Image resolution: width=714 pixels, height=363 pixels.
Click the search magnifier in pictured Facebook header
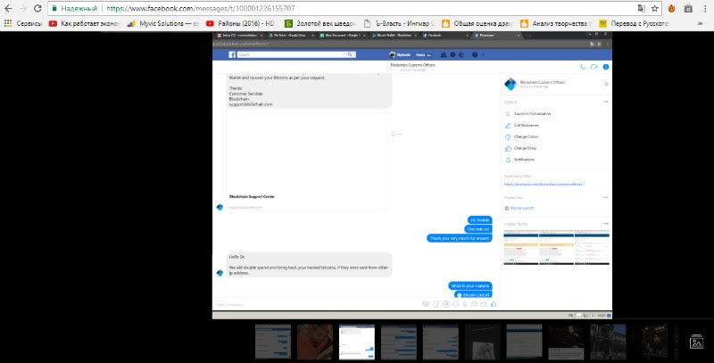point(350,54)
